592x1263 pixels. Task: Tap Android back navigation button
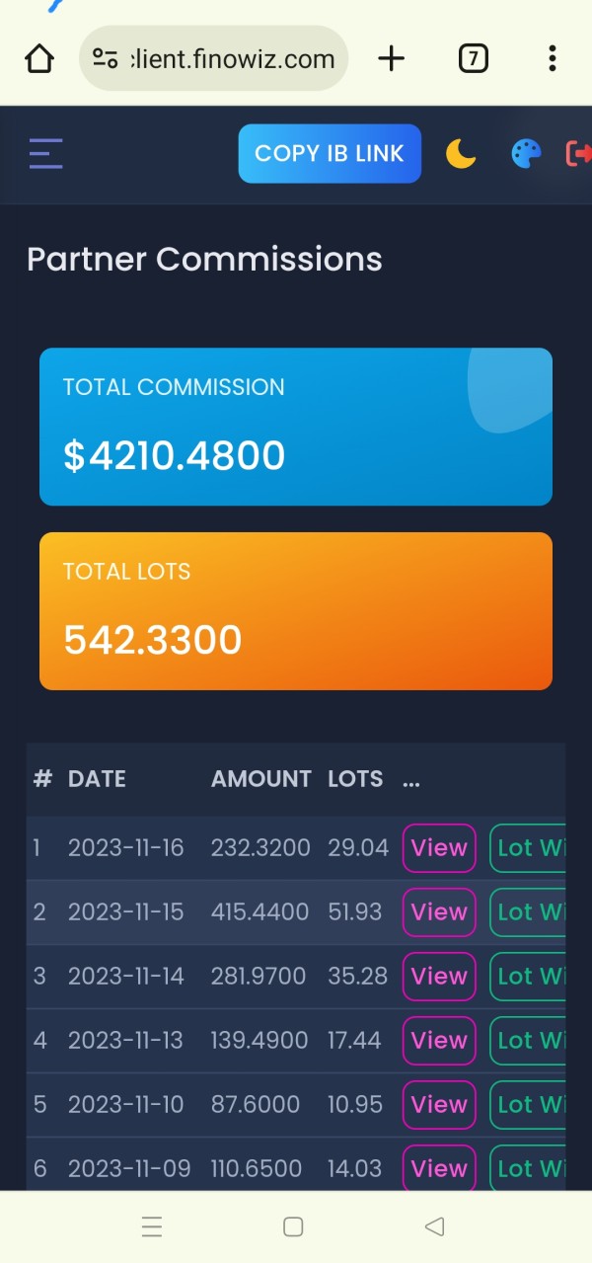[x=434, y=1227]
